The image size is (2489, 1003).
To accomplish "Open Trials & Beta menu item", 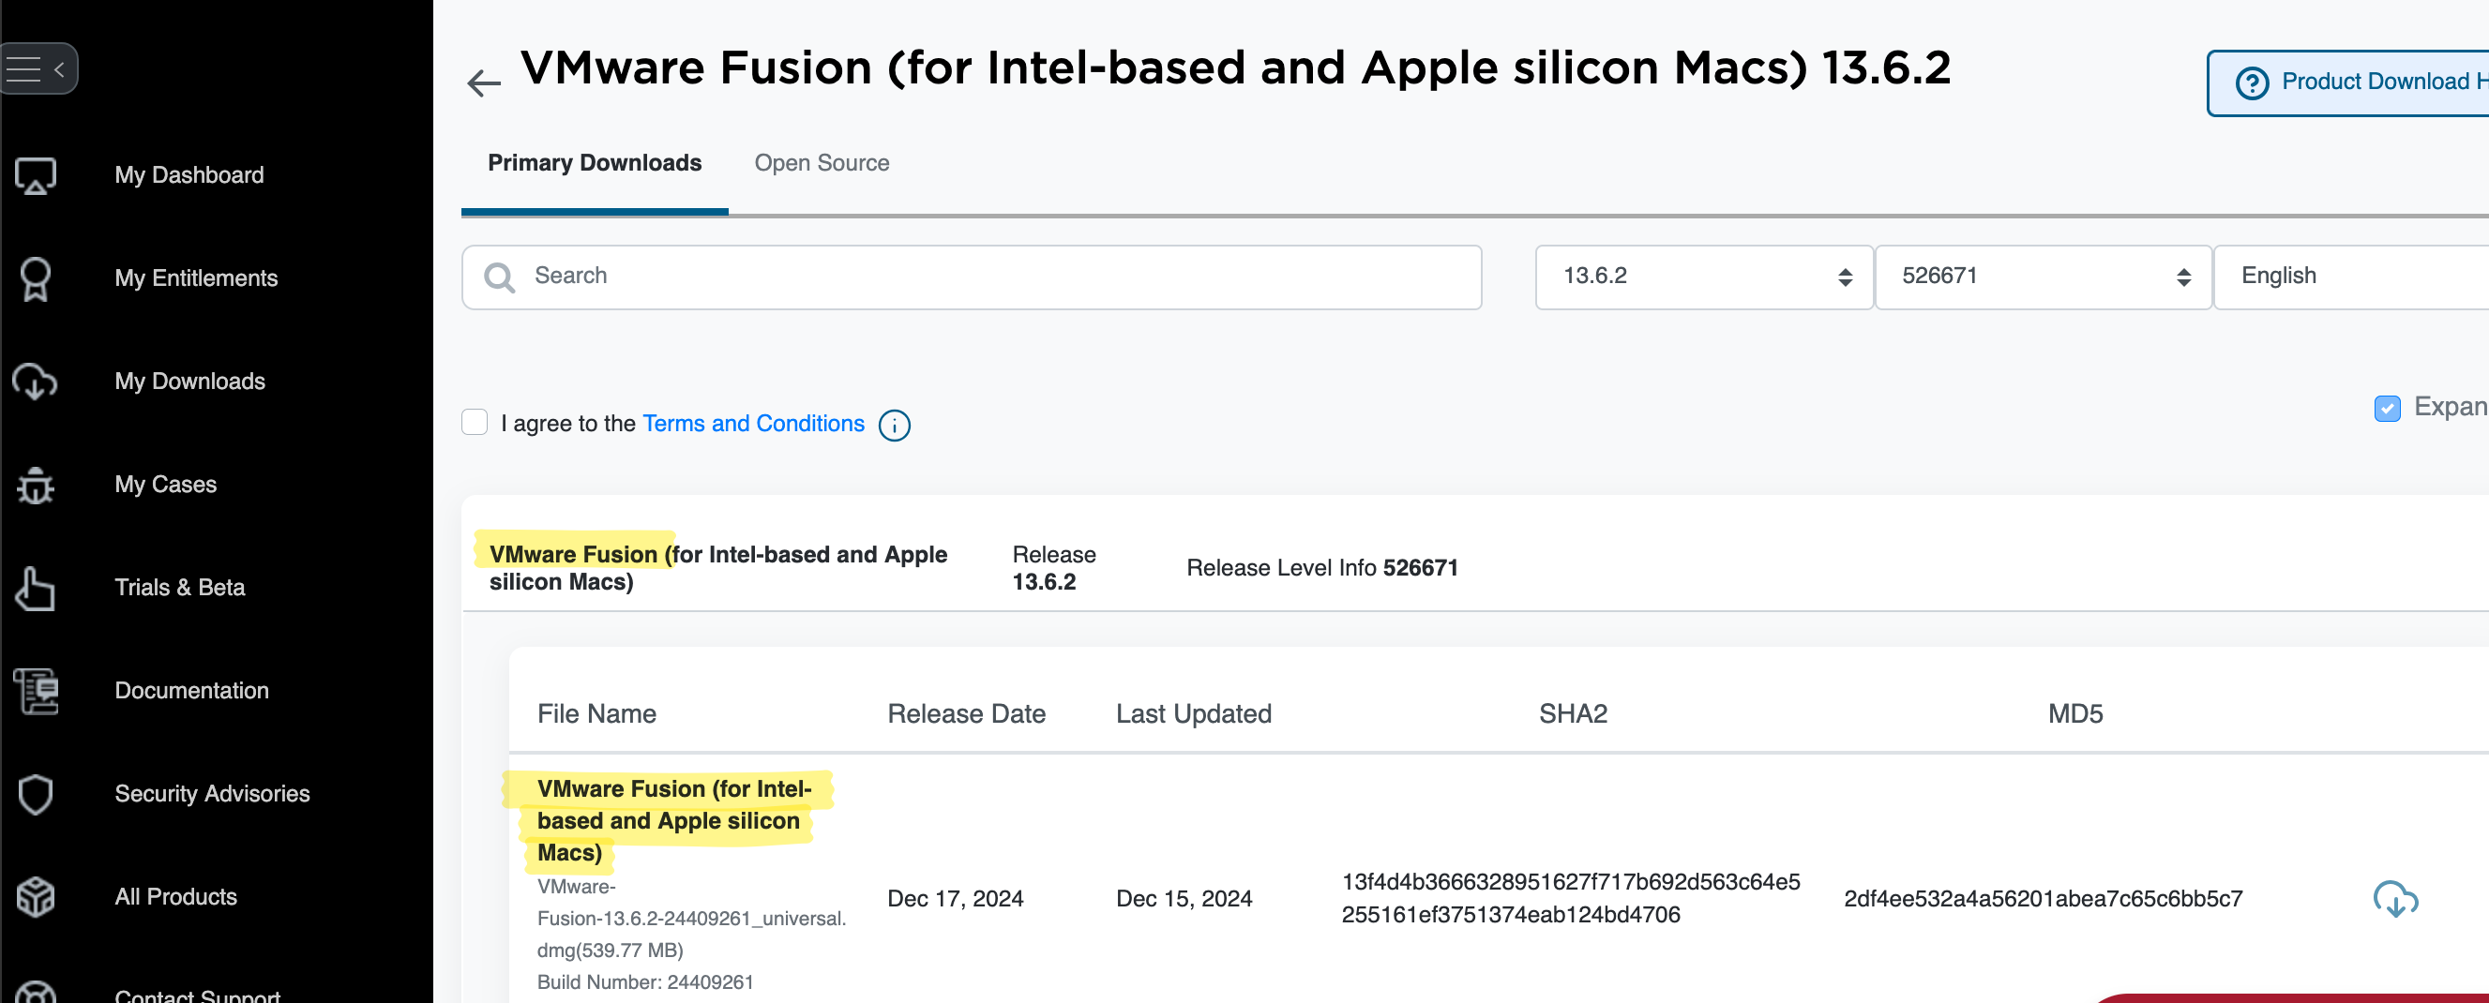I will pyautogui.click(x=180, y=588).
